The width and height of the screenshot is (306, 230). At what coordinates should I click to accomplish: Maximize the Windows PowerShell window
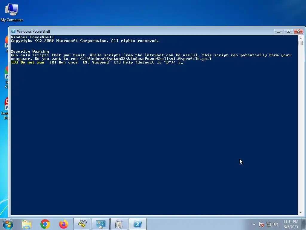(288, 31)
